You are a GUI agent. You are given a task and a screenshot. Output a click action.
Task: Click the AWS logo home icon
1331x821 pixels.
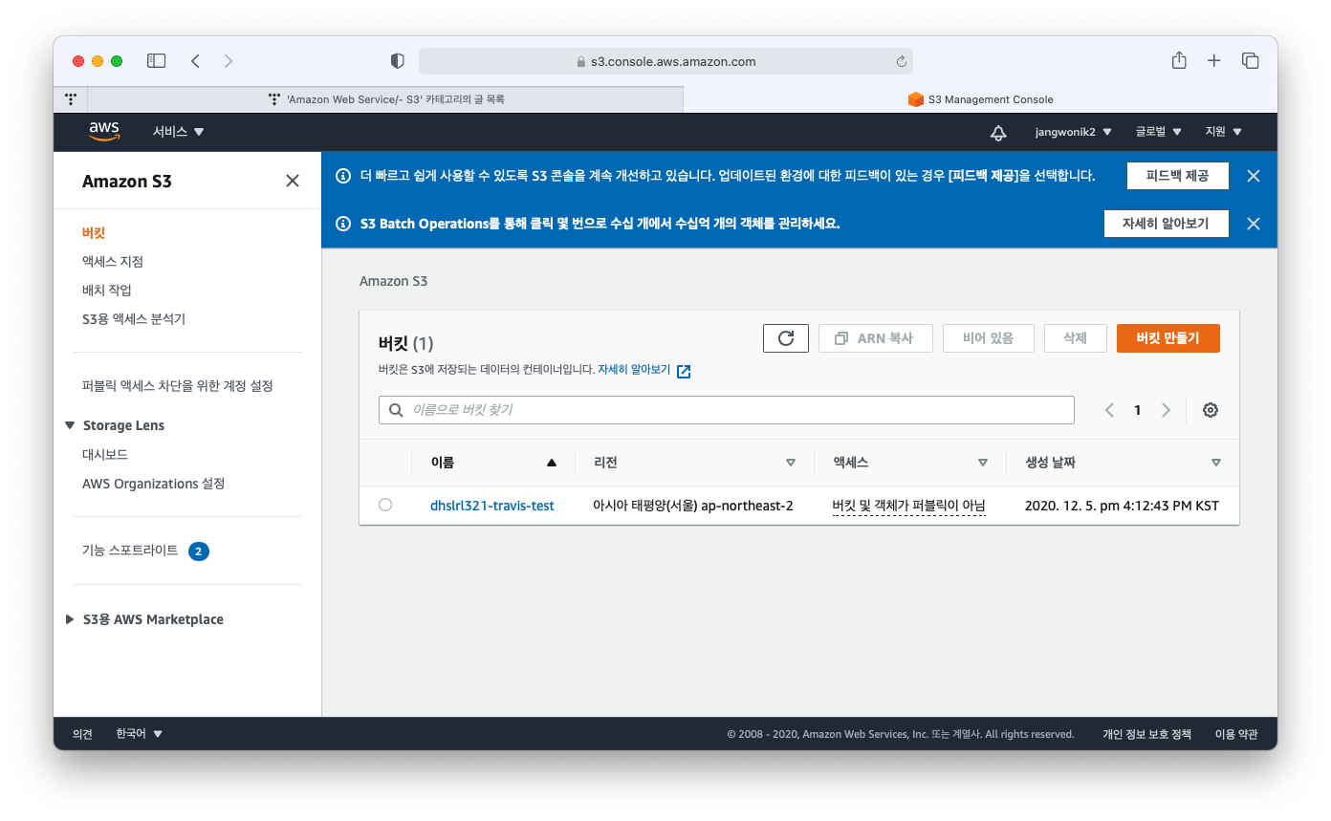click(104, 132)
